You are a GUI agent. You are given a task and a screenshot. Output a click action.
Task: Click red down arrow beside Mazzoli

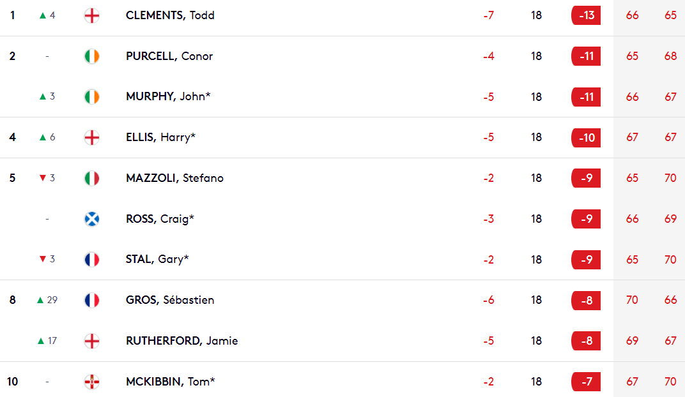coord(43,178)
